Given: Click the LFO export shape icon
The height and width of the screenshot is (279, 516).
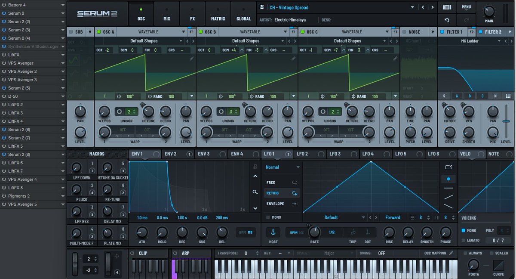Looking at the screenshot, I should pyautogui.click(x=448, y=167).
